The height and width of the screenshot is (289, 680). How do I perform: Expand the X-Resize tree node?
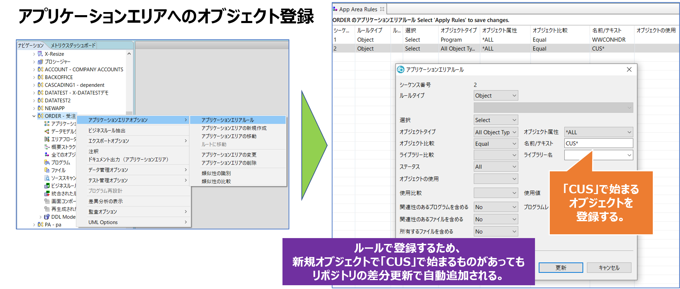(34, 54)
